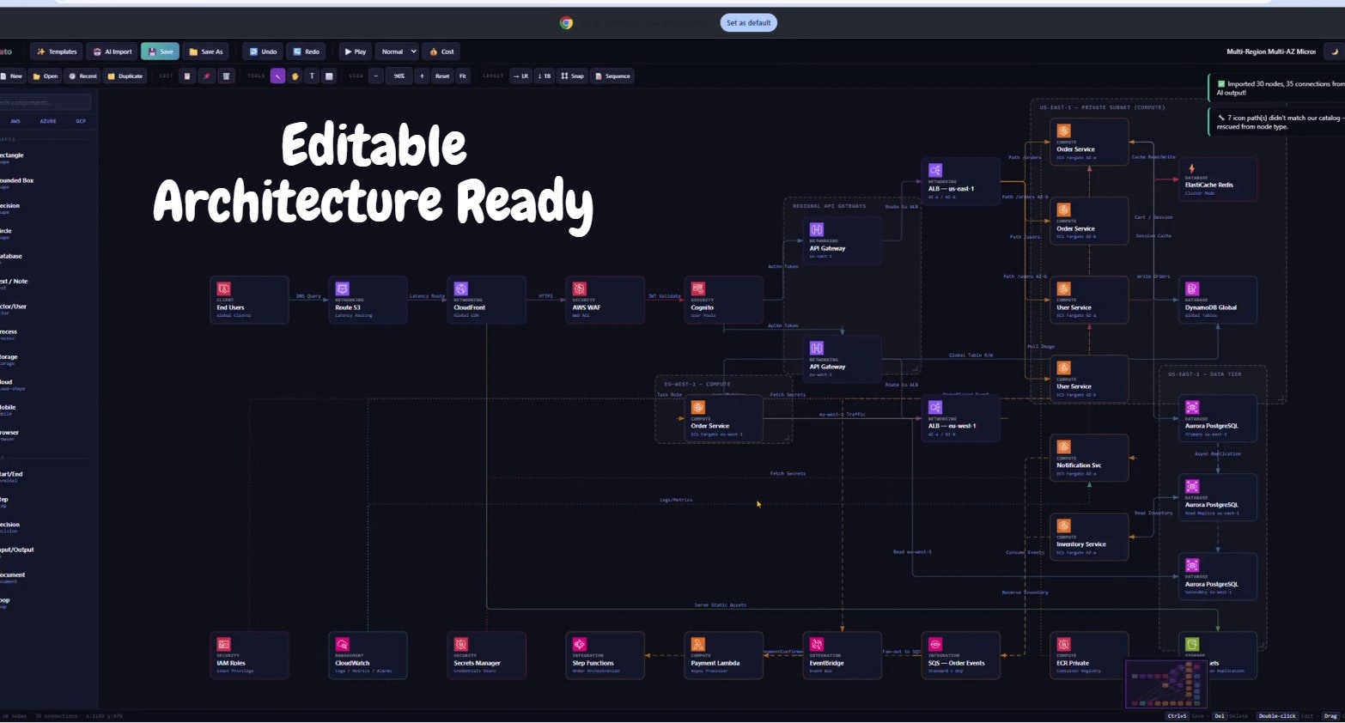Select the rectangle shape tool
This screenshot has width=1345, height=723.
[329, 76]
